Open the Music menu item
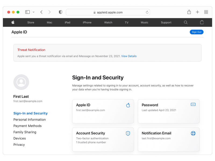The width and height of the screenshot is (215, 161). click(145, 23)
